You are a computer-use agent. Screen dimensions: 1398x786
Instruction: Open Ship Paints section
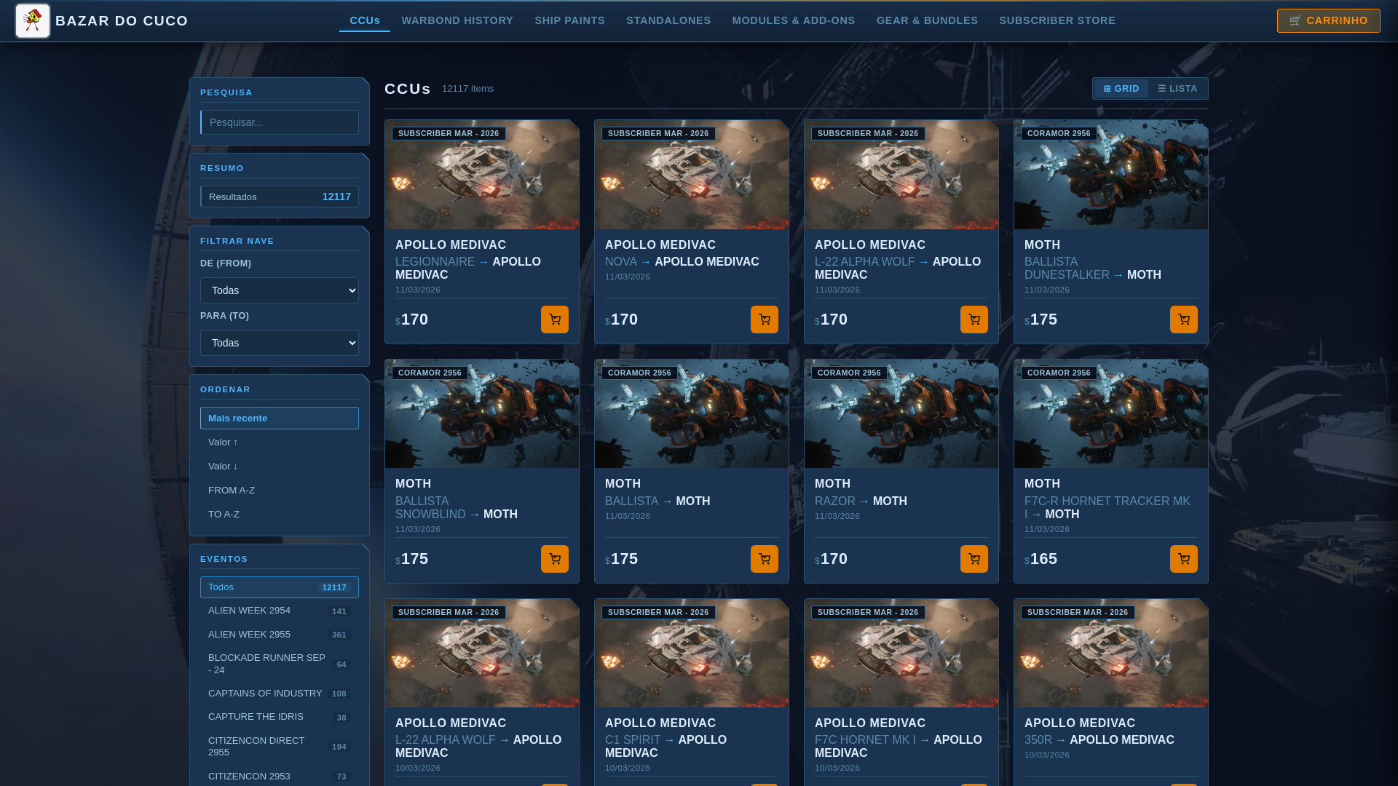570,20
